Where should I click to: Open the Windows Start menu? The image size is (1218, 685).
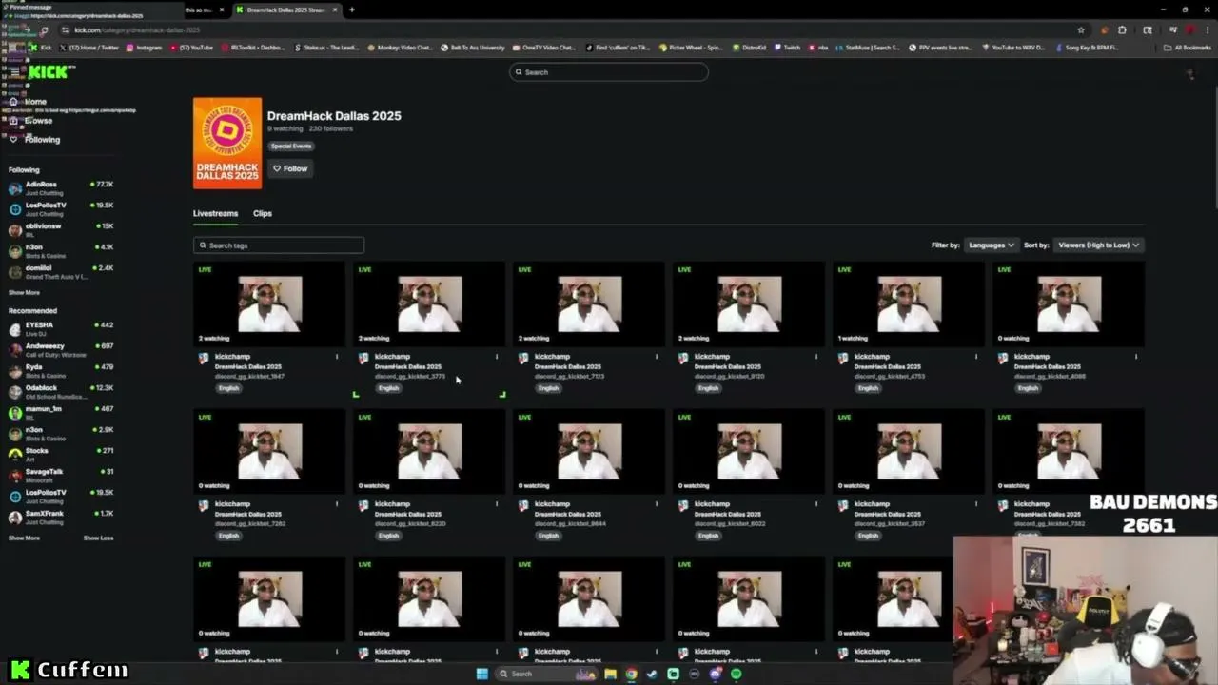coord(482,675)
